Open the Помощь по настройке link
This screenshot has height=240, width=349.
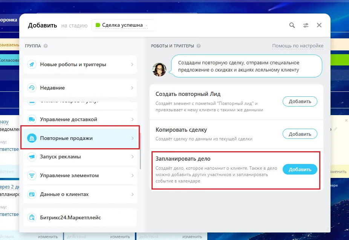[298, 46]
